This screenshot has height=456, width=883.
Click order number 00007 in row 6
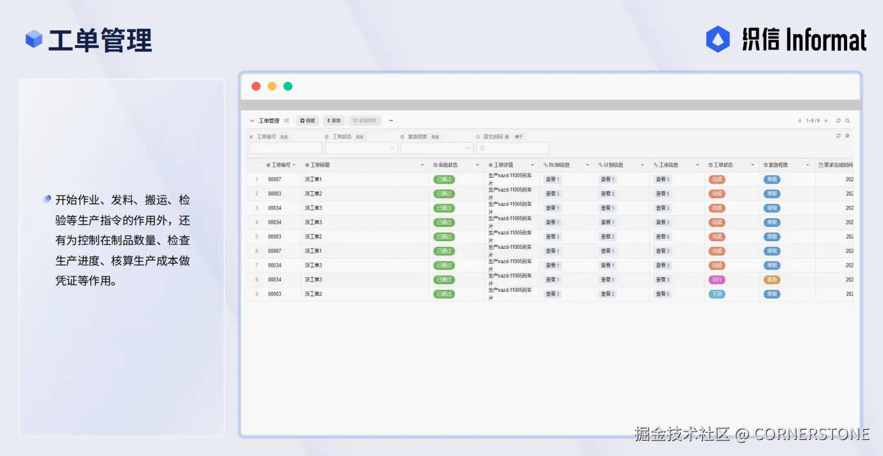click(x=275, y=251)
